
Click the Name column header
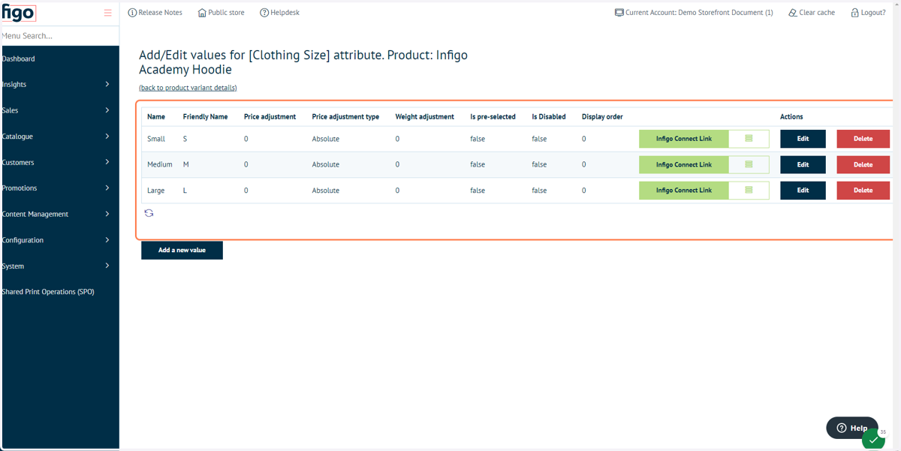(156, 117)
